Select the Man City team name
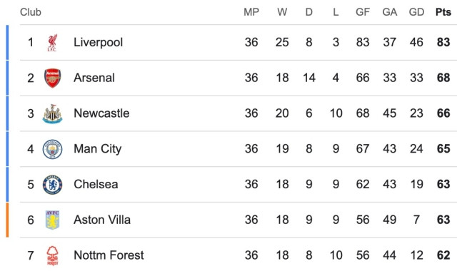 [x=98, y=149]
